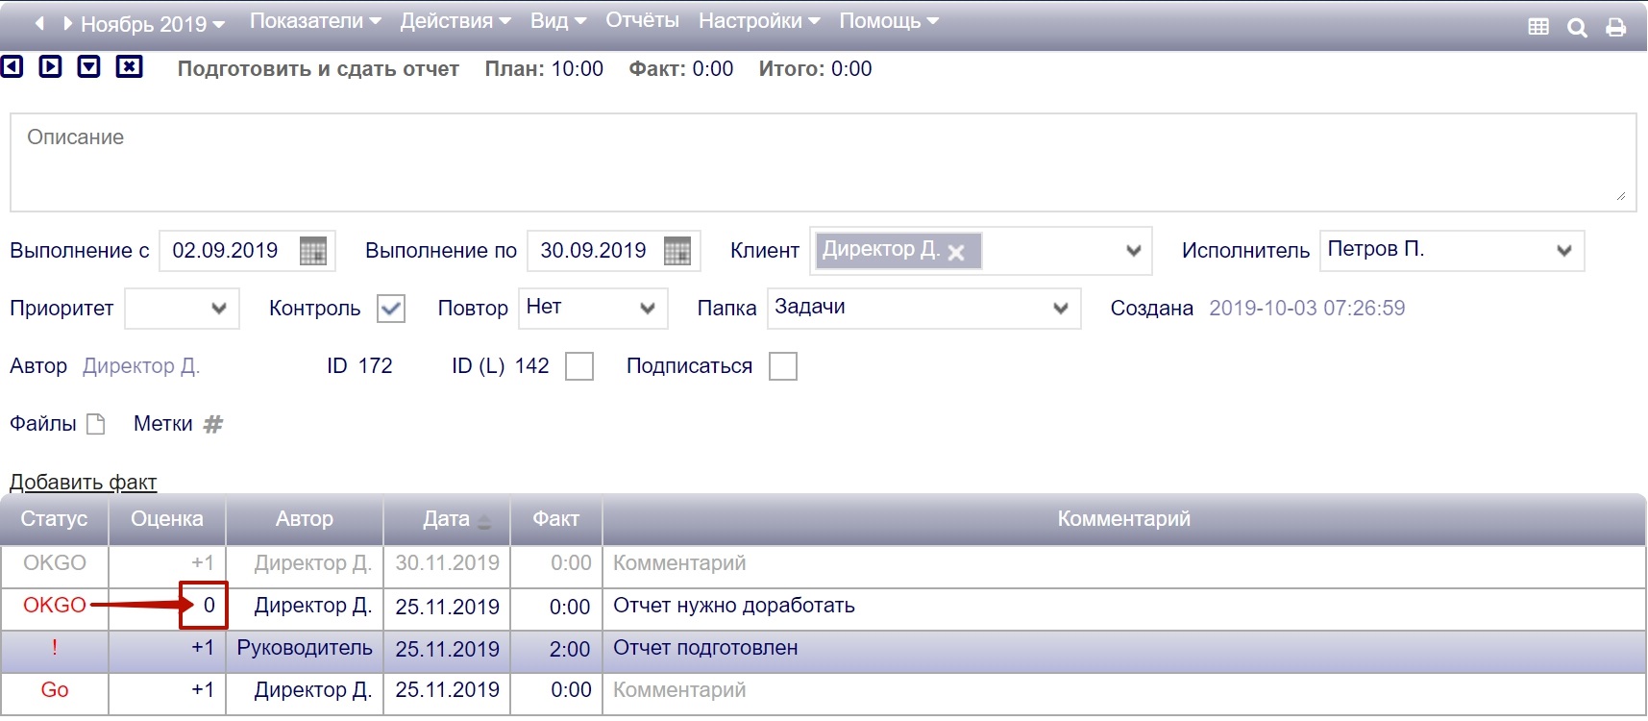Click the Добавить факт link
1648x721 pixels.
pyautogui.click(x=83, y=483)
